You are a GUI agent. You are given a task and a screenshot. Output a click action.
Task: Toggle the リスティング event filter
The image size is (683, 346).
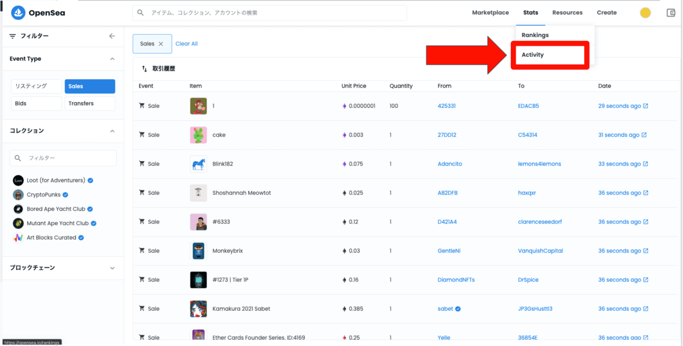pyautogui.click(x=36, y=86)
